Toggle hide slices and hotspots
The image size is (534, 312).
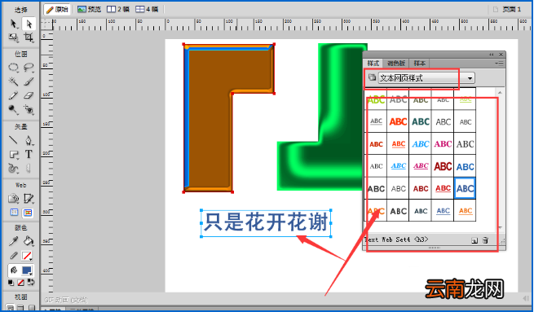pos(14,213)
